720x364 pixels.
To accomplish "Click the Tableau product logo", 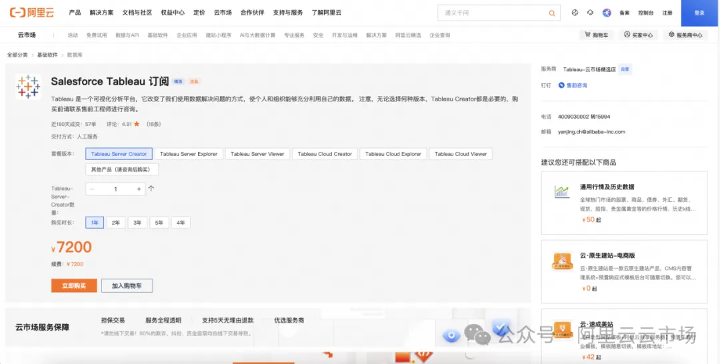I will pyautogui.click(x=28, y=86).
